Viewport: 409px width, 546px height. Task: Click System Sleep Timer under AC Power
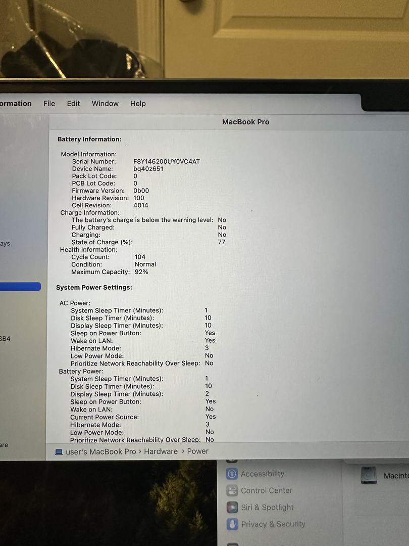[x=117, y=310]
